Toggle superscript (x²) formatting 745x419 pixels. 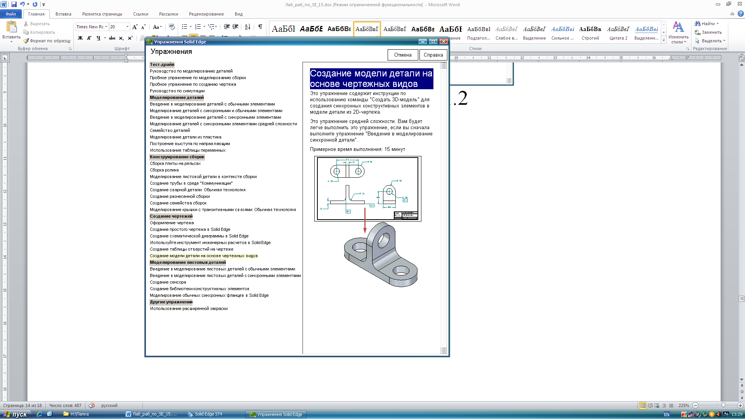130,38
